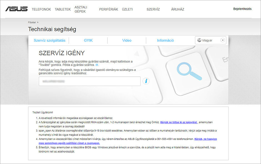Click the ASUS logo
261x164 pixels.
(16, 9)
